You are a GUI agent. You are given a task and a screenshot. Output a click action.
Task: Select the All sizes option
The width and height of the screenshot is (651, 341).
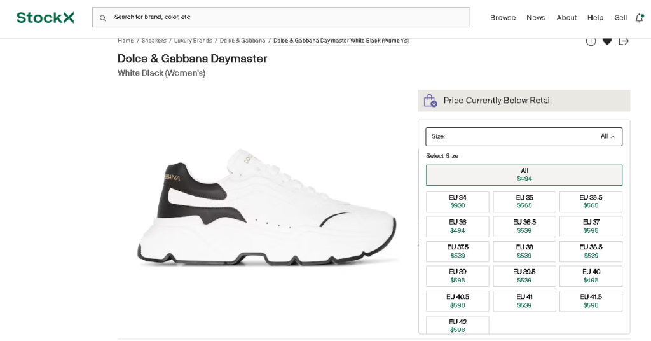tap(524, 175)
